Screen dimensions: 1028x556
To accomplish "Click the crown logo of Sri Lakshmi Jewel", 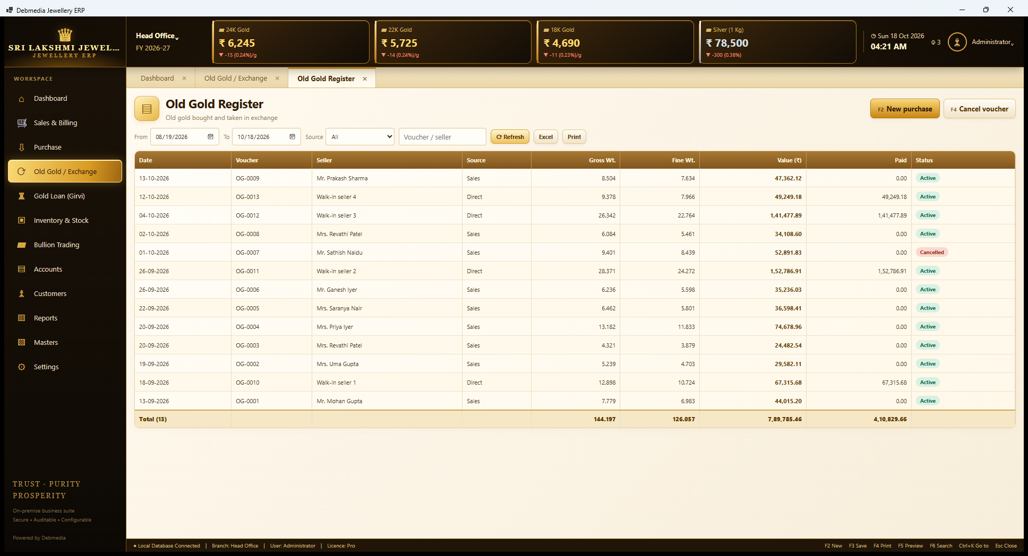I will coord(65,35).
